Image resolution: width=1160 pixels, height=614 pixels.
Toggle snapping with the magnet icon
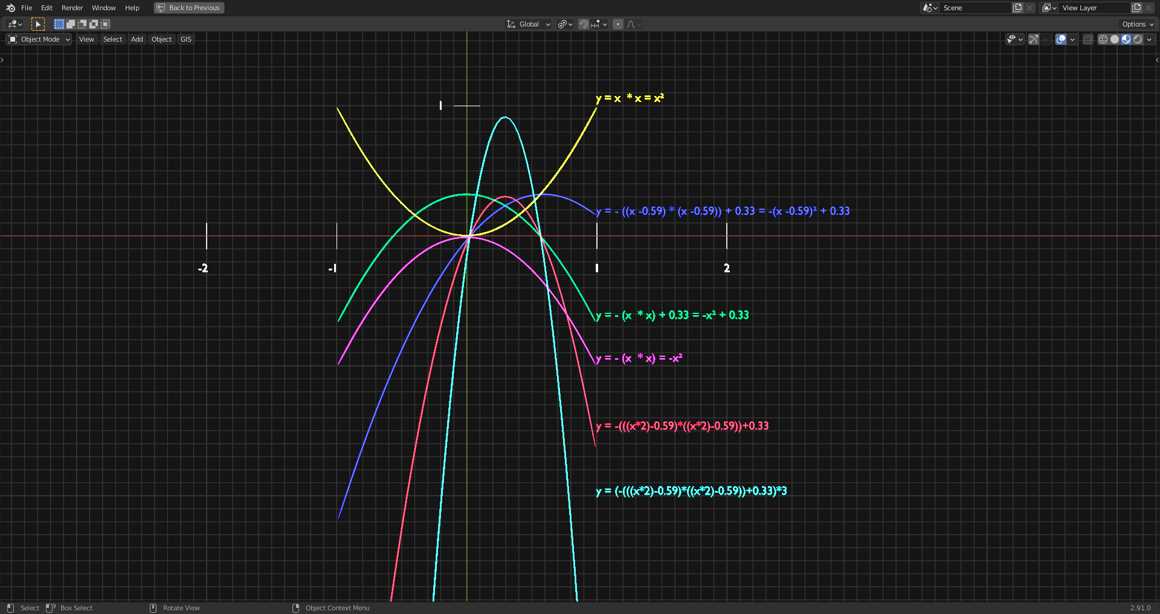click(x=584, y=24)
